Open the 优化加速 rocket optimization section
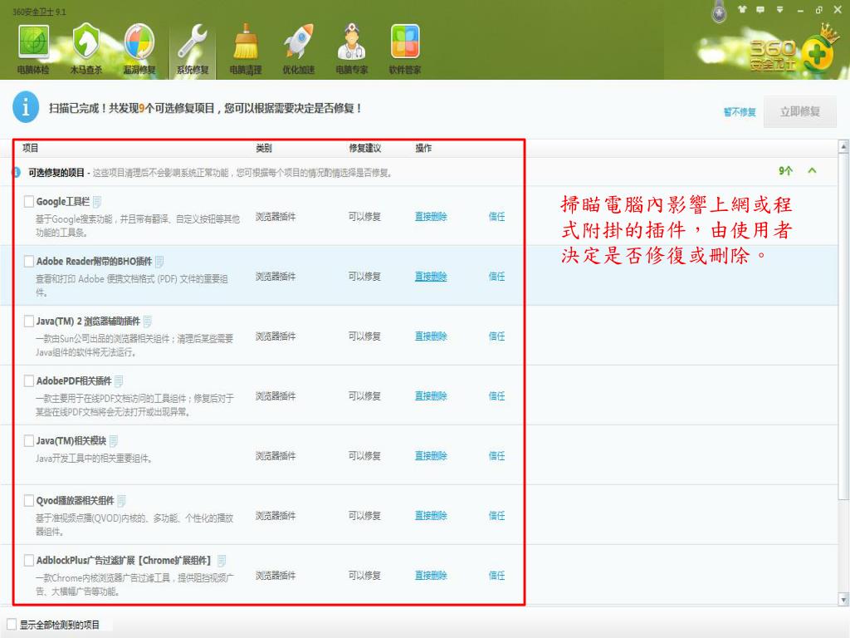The image size is (850, 638). 299,49
